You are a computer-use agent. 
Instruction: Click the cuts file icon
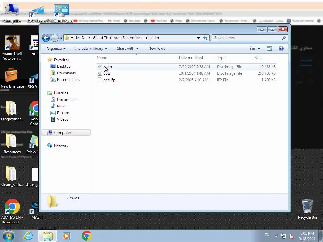pyautogui.click(x=100, y=73)
